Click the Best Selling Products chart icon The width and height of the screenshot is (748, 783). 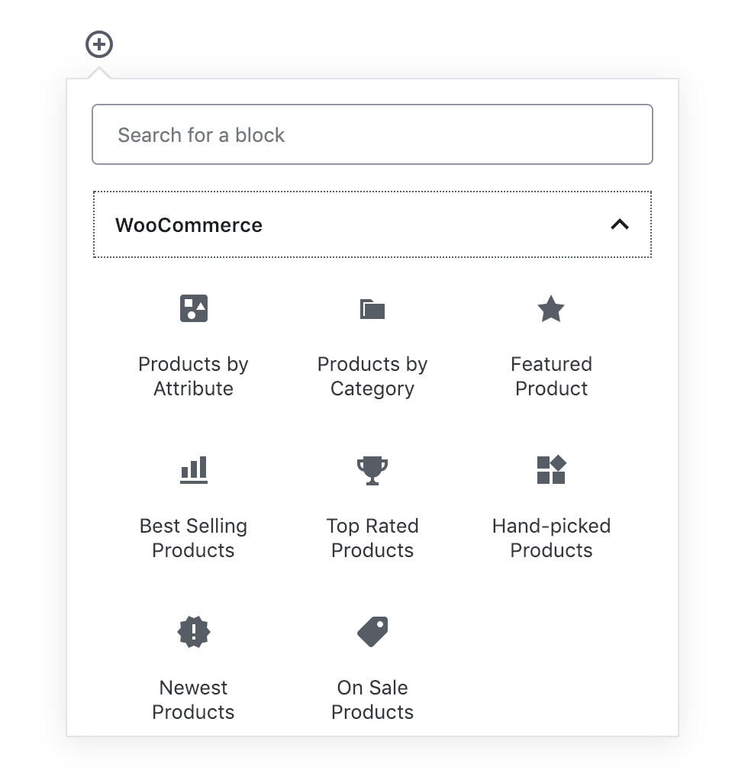193,470
